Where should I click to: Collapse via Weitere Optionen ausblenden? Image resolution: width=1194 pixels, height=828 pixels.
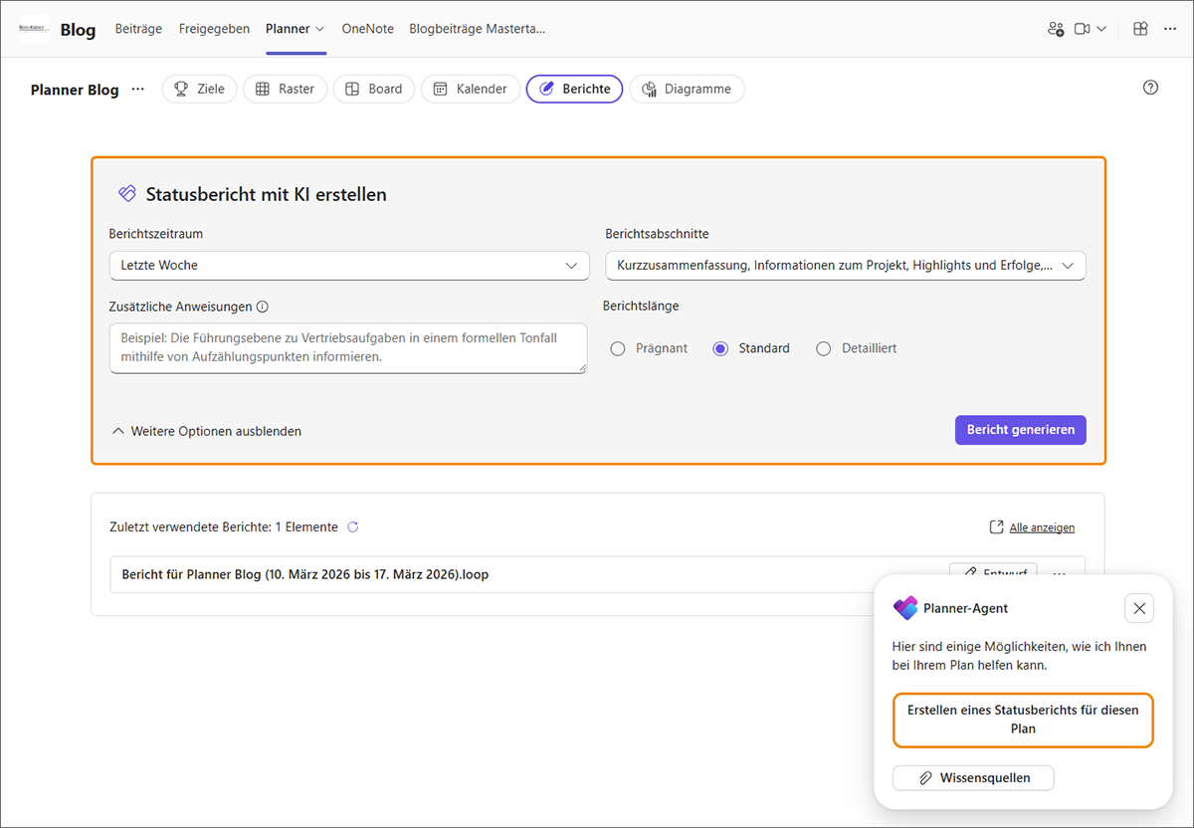(x=206, y=430)
